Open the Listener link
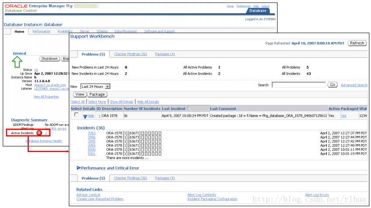This screenshot has height=208, width=371. [52, 89]
